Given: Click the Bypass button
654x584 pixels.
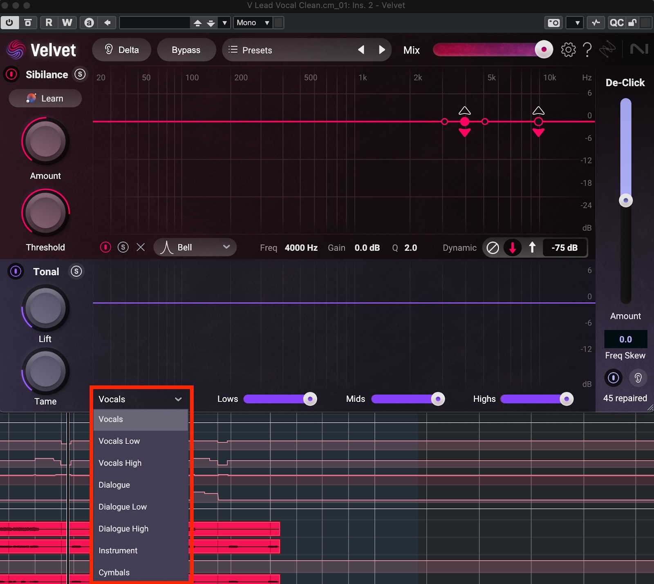Looking at the screenshot, I should point(186,50).
